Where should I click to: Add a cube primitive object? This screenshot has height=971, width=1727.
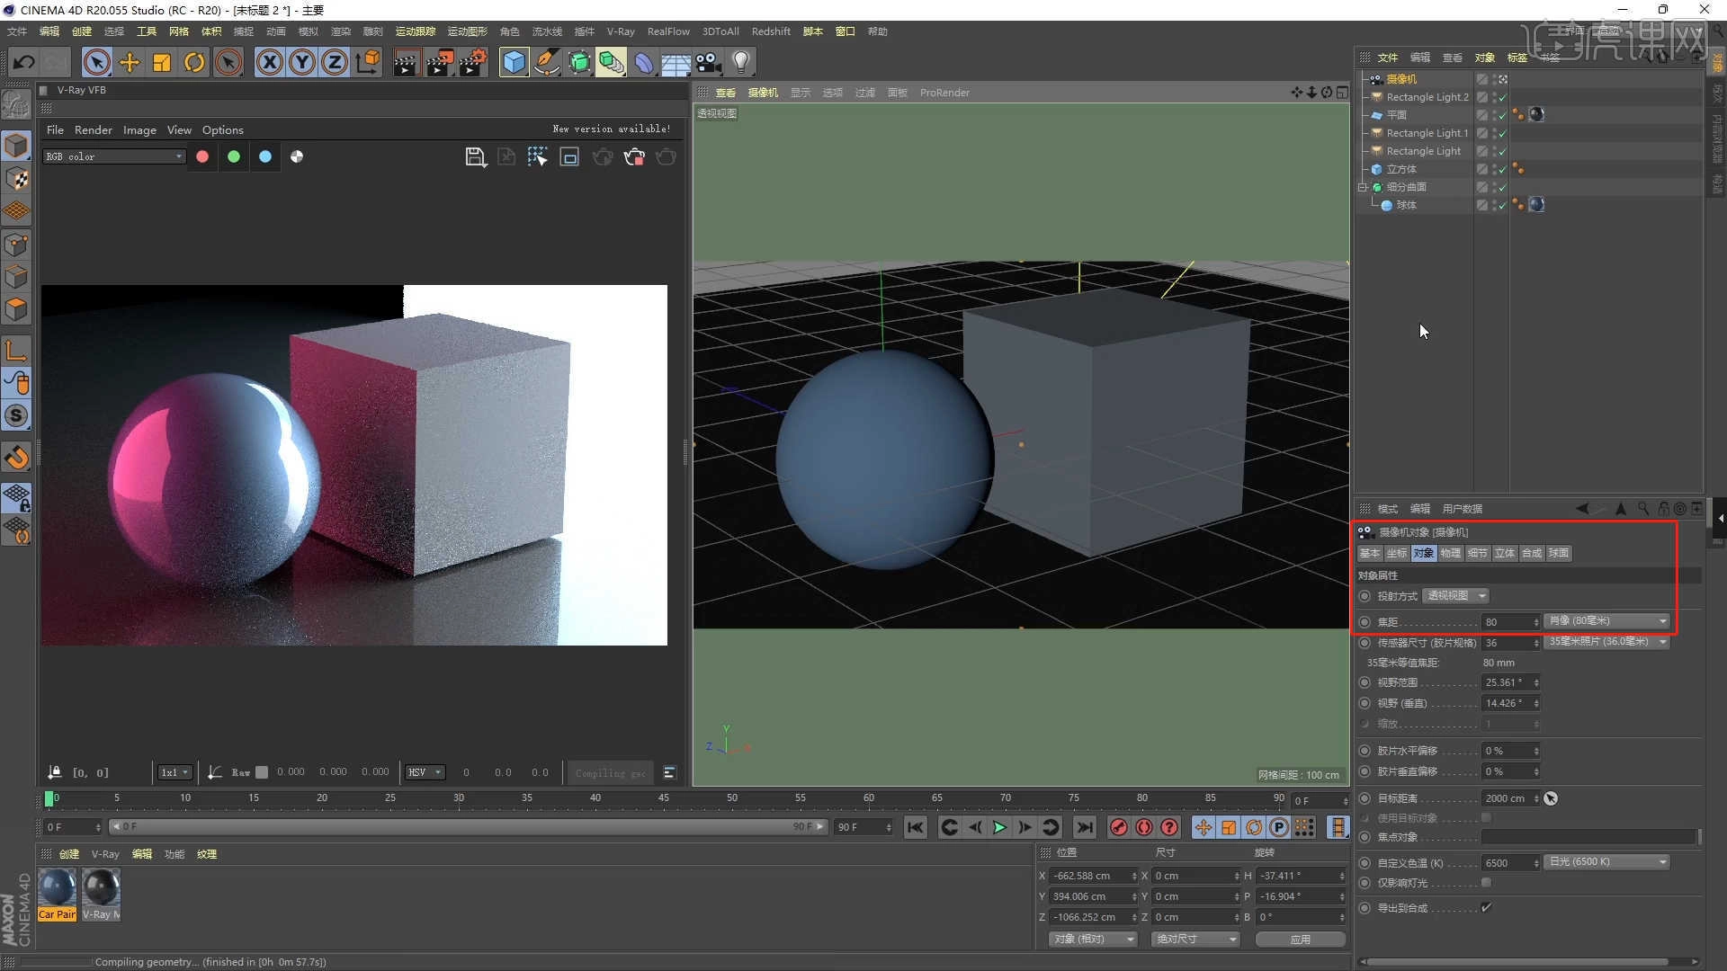pyautogui.click(x=514, y=62)
